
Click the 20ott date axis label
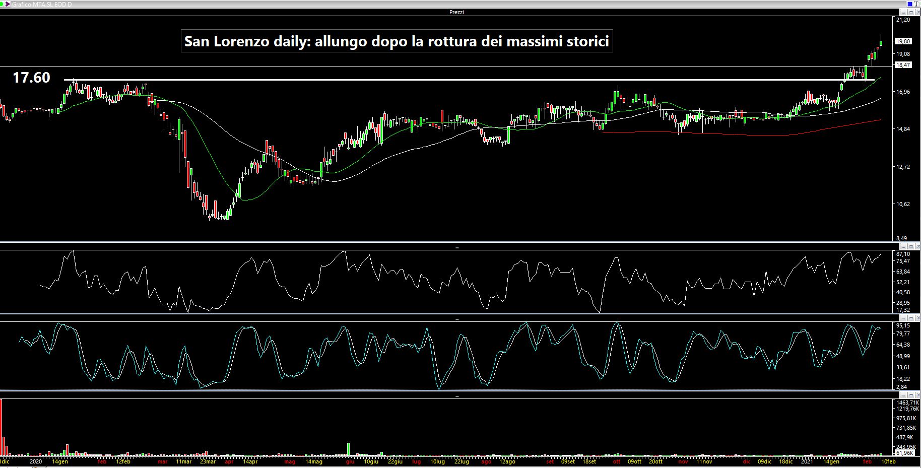[655, 461]
